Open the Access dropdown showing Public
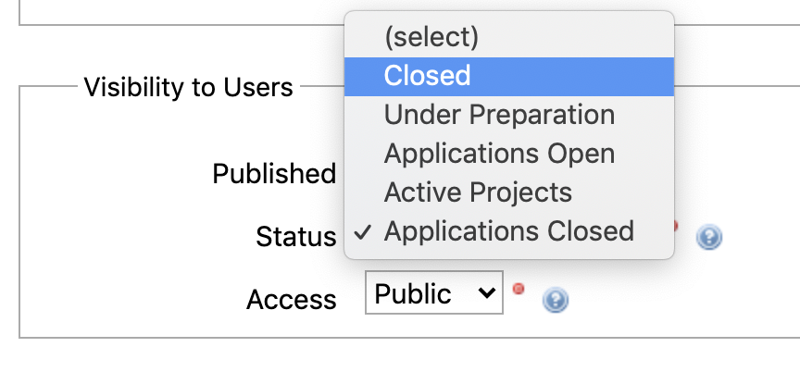The width and height of the screenshot is (800, 372). tap(434, 293)
